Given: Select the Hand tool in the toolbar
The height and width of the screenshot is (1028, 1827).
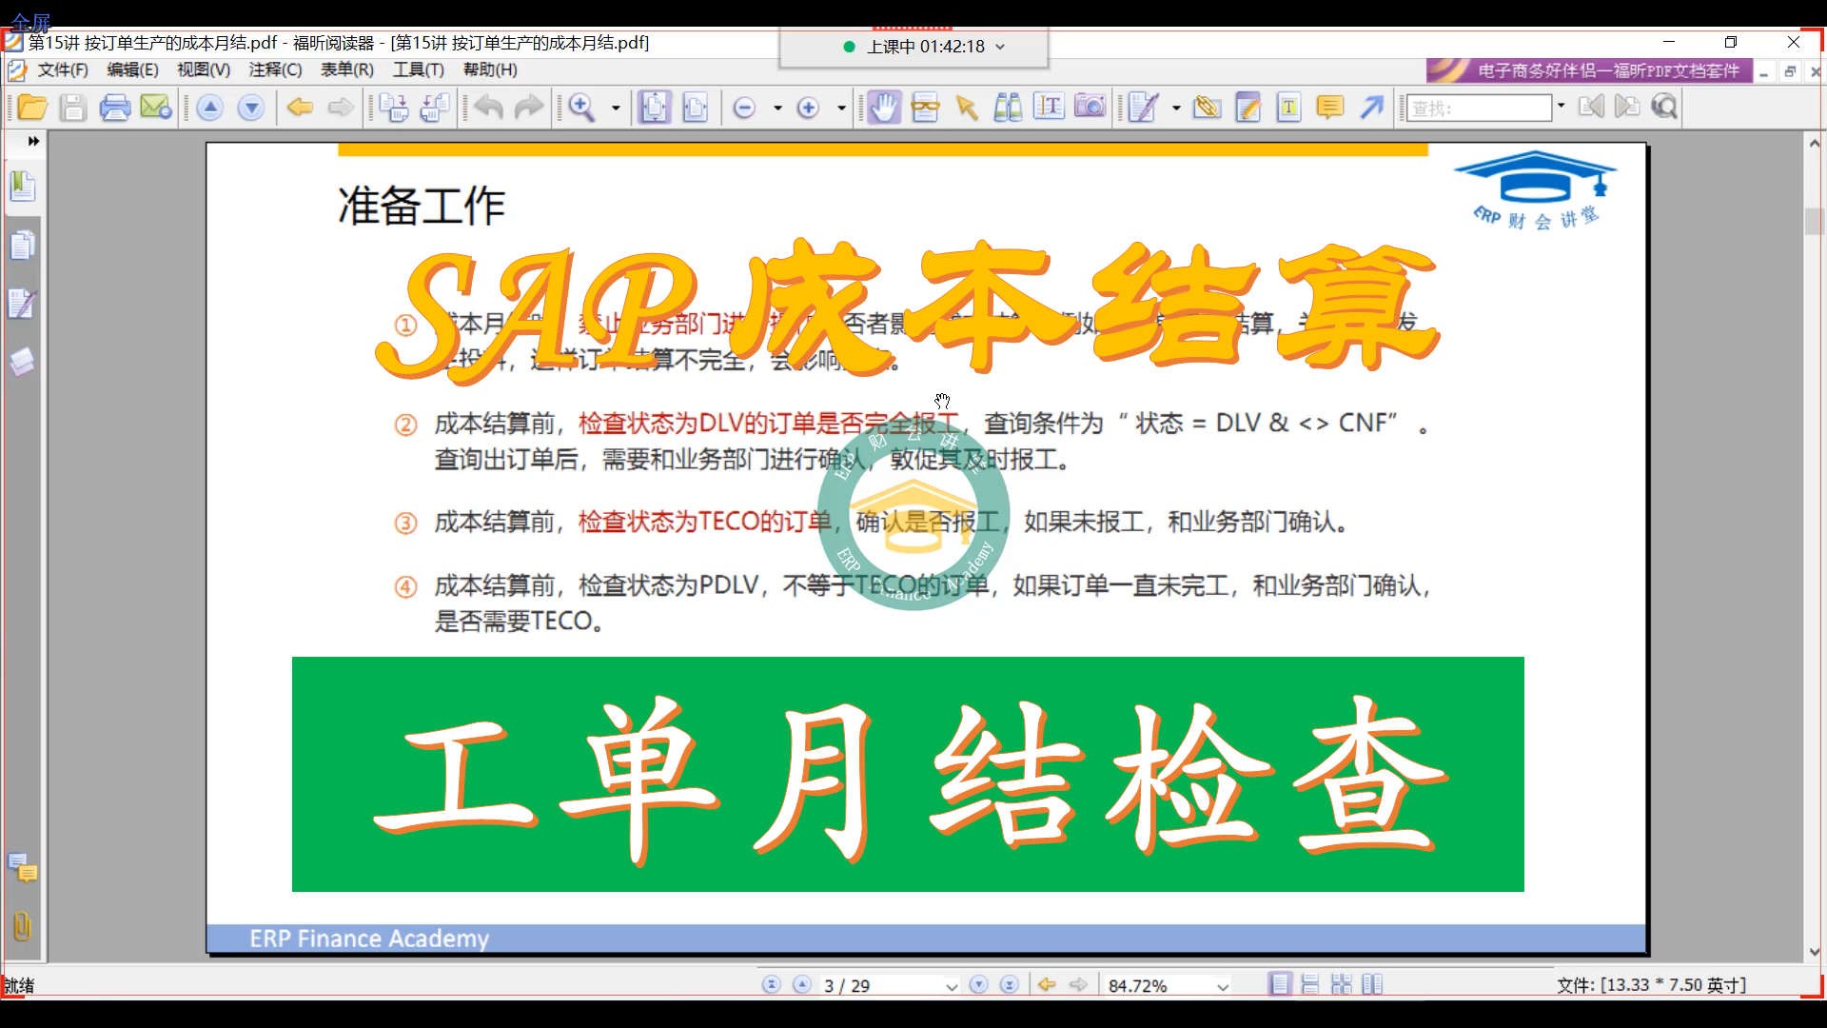Looking at the screenshot, I should pos(883,108).
